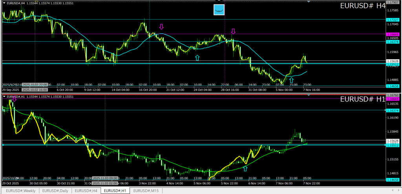This screenshot has width=402, height=194.
Task: Click cyan up arrow on the H1 chart
Action: pos(245,168)
